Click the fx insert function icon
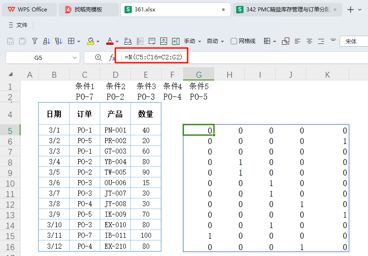 pyautogui.click(x=112, y=58)
